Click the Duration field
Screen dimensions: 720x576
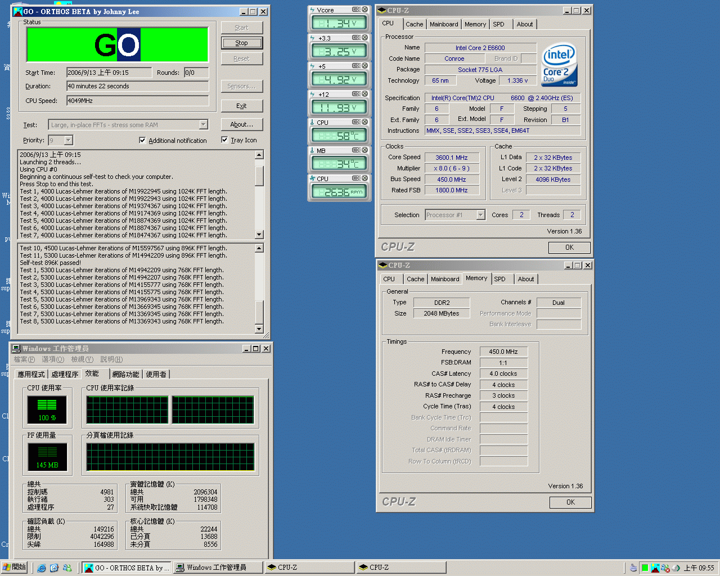click(137, 86)
